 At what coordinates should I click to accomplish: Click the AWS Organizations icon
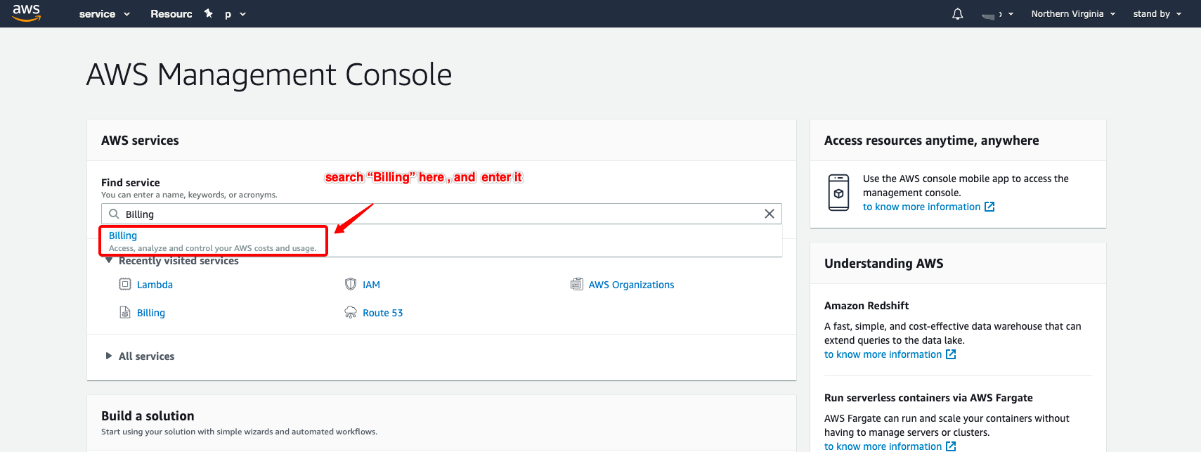point(577,284)
